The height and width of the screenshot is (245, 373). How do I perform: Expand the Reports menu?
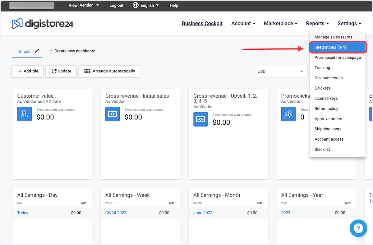317,23
